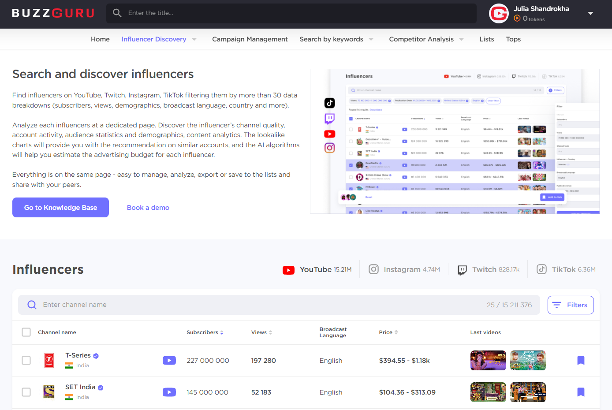
Task: Click the BuzzGuru logo
Action: pyautogui.click(x=53, y=13)
